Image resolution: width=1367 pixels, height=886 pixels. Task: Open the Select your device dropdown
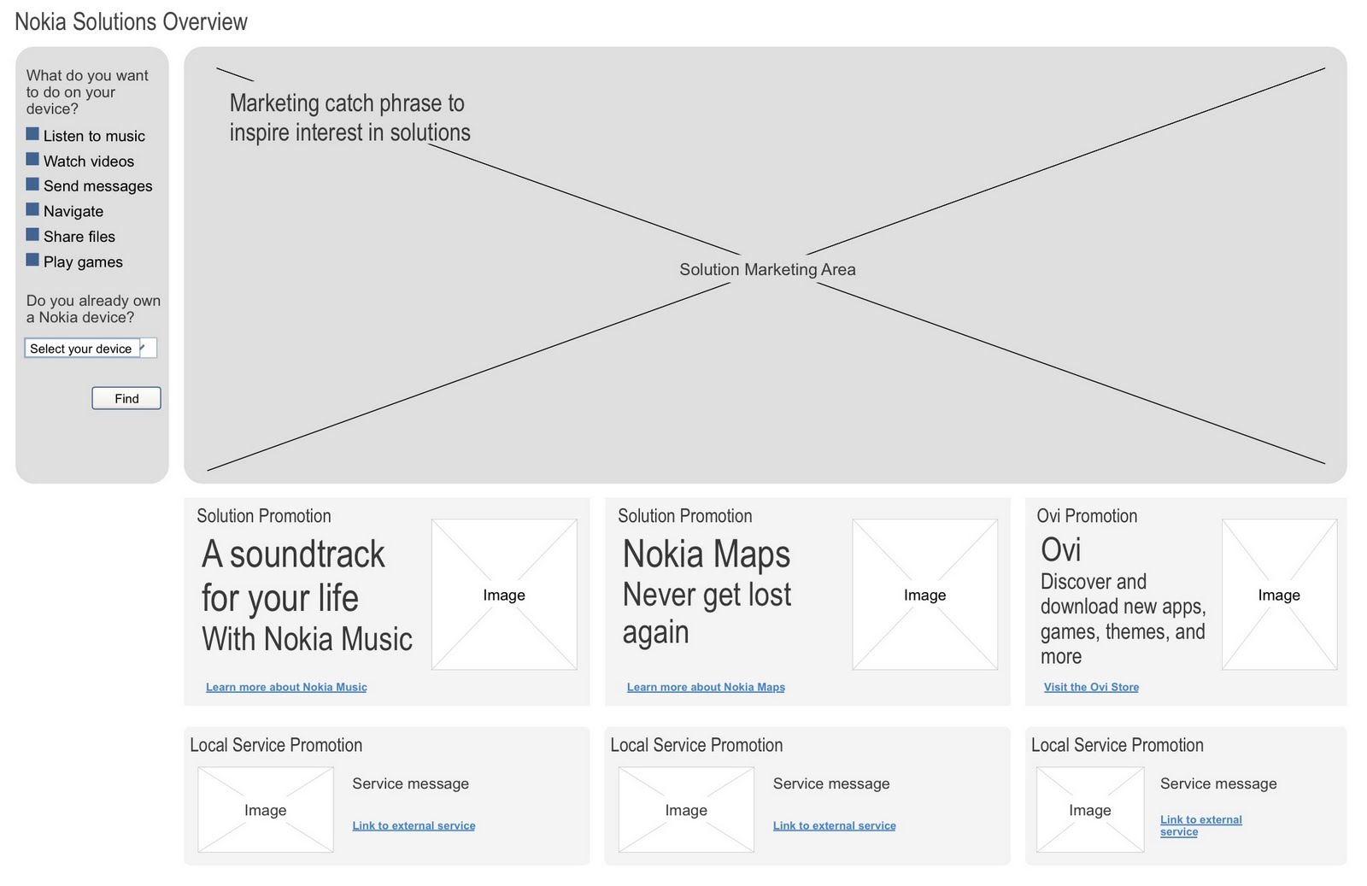click(91, 349)
